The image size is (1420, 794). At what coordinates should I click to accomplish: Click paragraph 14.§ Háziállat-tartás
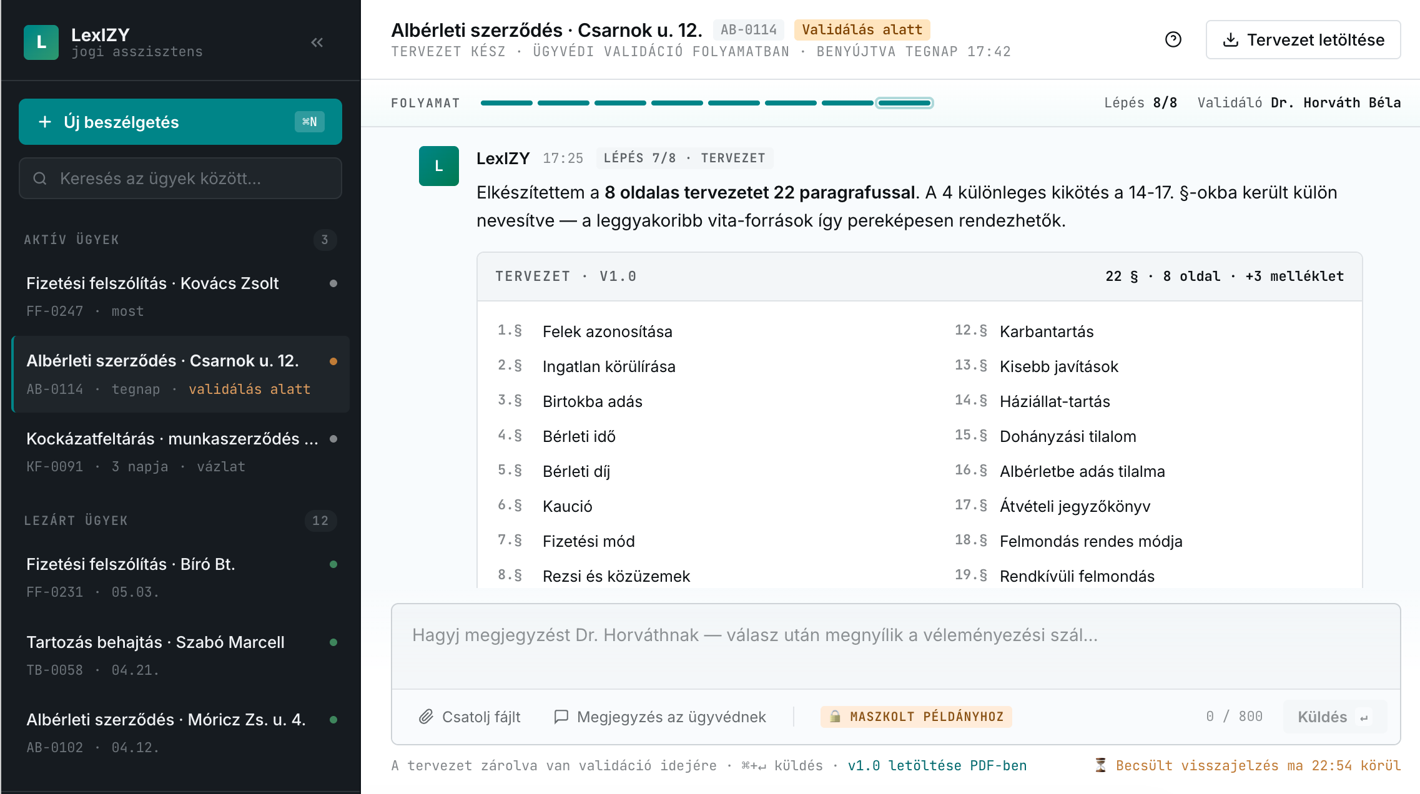pyautogui.click(x=1032, y=401)
